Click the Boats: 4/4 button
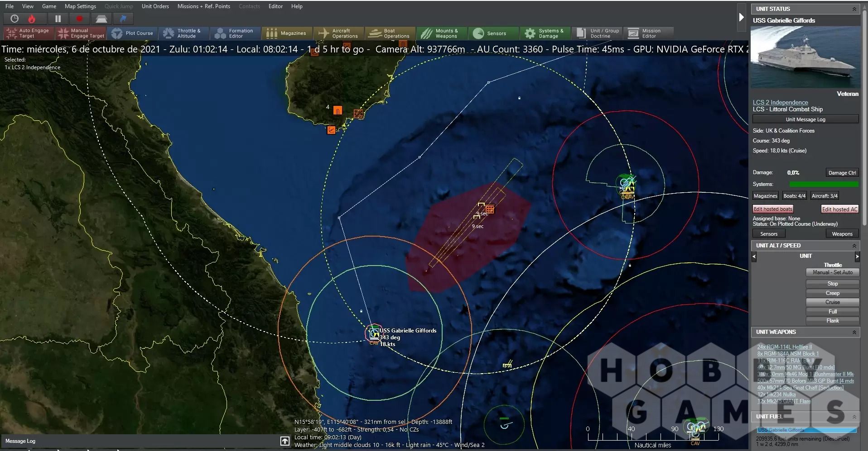The image size is (868, 451). (x=794, y=196)
